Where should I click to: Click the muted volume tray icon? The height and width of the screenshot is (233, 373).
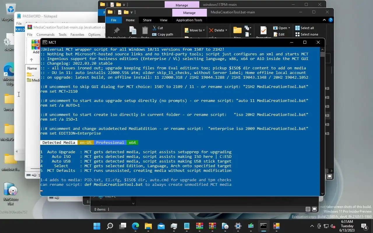(x=332, y=226)
